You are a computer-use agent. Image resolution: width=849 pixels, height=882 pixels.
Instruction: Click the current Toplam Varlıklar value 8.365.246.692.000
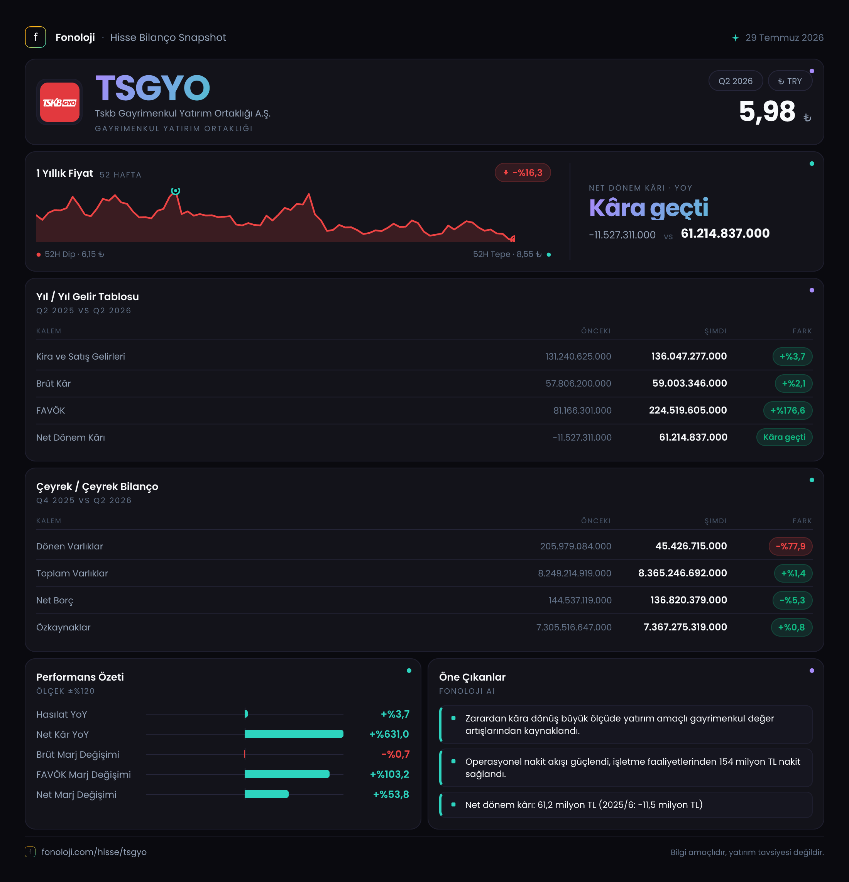[682, 573]
